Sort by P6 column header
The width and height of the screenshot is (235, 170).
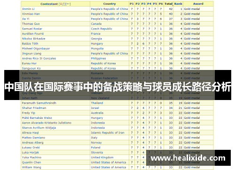click(x=161, y=4)
